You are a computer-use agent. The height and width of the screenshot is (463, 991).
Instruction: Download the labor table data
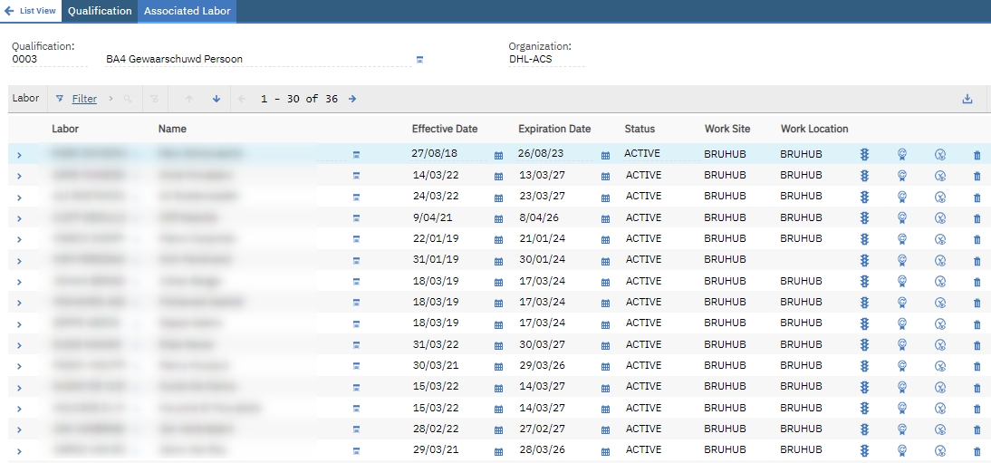click(967, 99)
